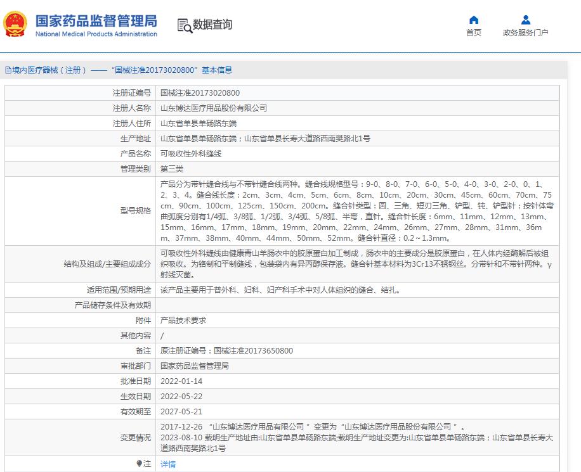
Task: Click the 产品储存条件及有效期 label
Action: tap(113, 305)
